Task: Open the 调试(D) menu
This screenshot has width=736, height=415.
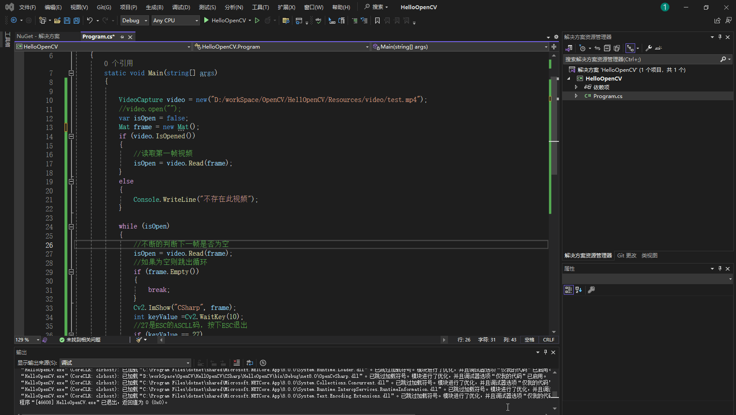Action: (x=181, y=7)
